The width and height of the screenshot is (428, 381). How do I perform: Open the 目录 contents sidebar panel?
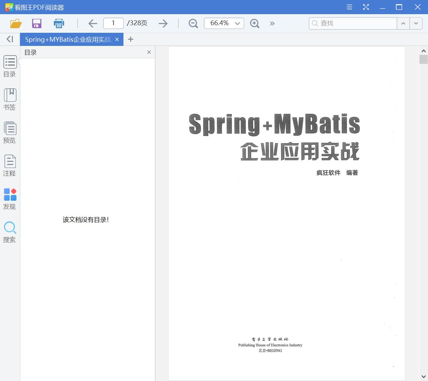coord(10,67)
